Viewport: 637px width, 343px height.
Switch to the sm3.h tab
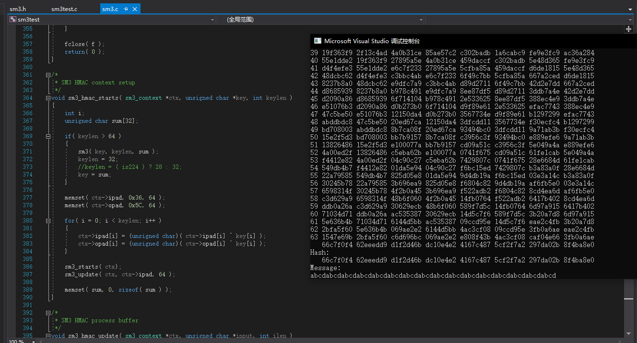[x=18, y=9]
